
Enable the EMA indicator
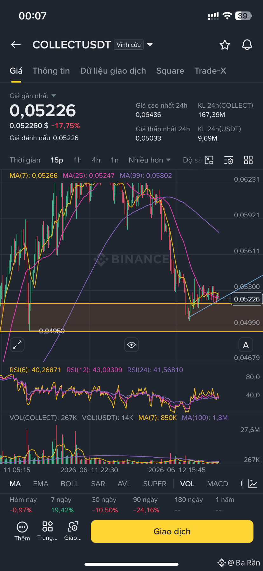[41, 484]
